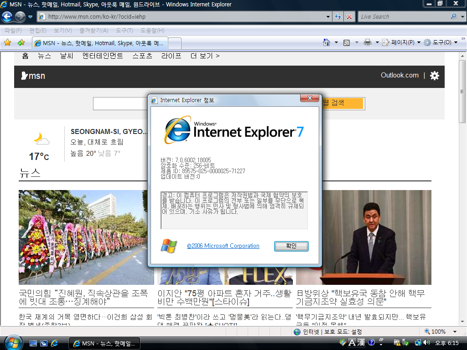The image size is (467, 350).
Task: Click in the Live Search box
Action: [405, 17]
